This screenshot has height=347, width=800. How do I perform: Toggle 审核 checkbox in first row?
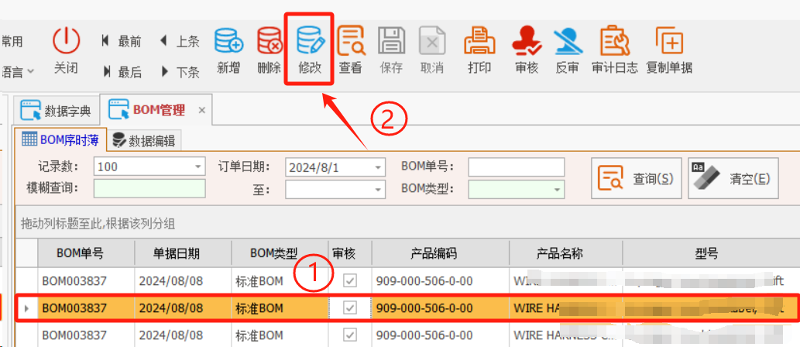click(350, 280)
